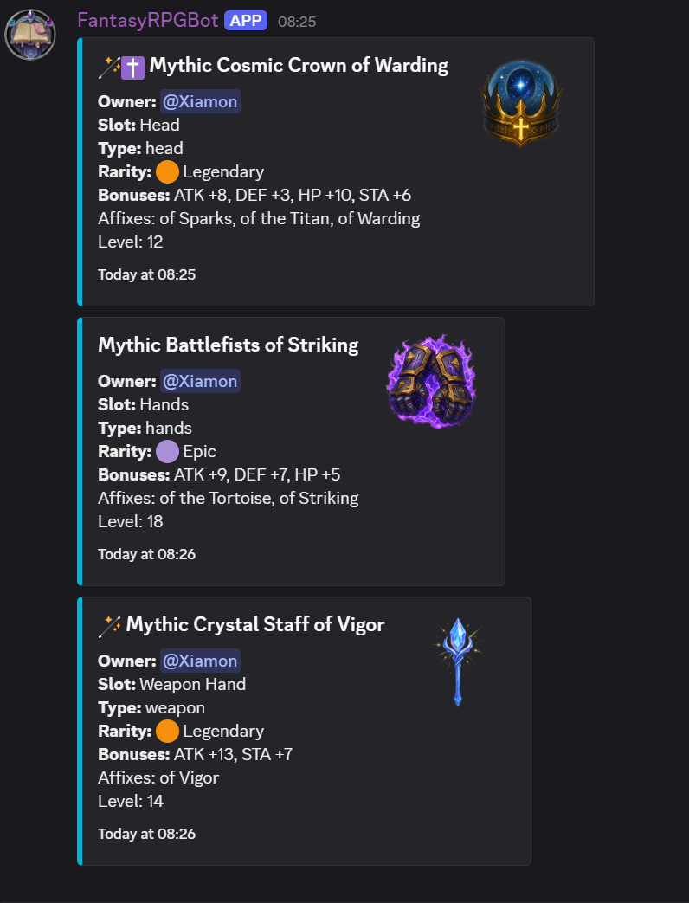Open the @Xiamon mention in the crown embed

coord(200,101)
